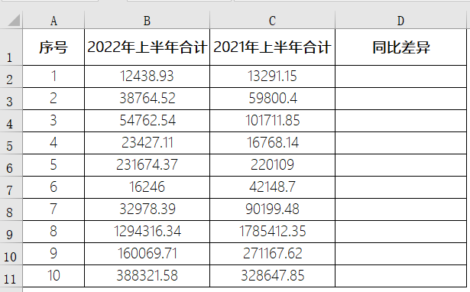This screenshot has height=292, width=470.
Task: Select serial number 10 in column A
Action: tap(53, 276)
